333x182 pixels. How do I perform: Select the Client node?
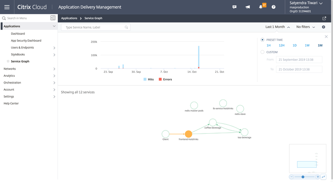pyautogui.click(x=166, y=134)
